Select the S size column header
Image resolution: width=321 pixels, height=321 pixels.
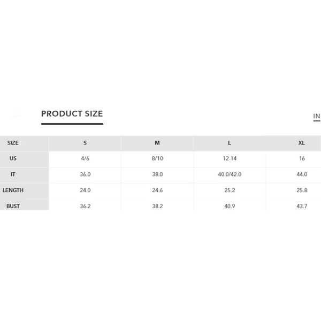85,143
